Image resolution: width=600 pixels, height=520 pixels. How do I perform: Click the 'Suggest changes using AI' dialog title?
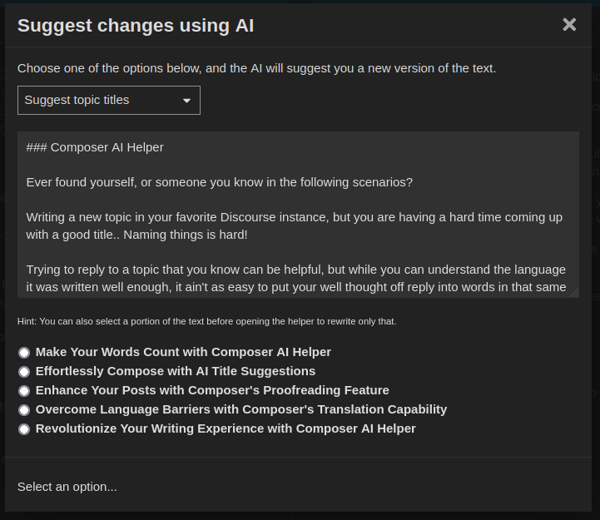pos(136,26)
